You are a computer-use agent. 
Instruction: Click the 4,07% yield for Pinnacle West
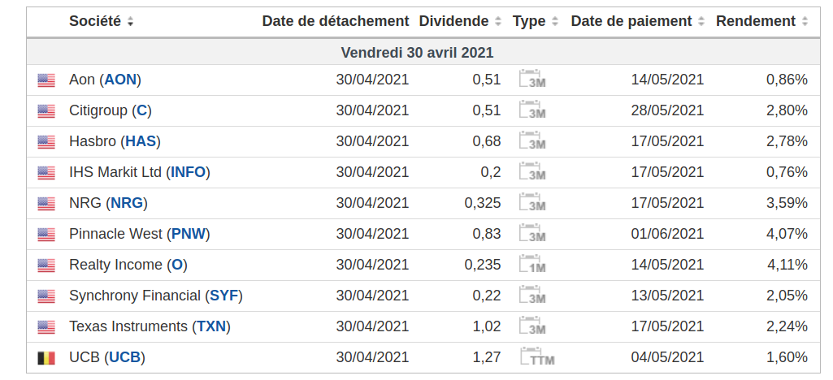tap(787, 234)
